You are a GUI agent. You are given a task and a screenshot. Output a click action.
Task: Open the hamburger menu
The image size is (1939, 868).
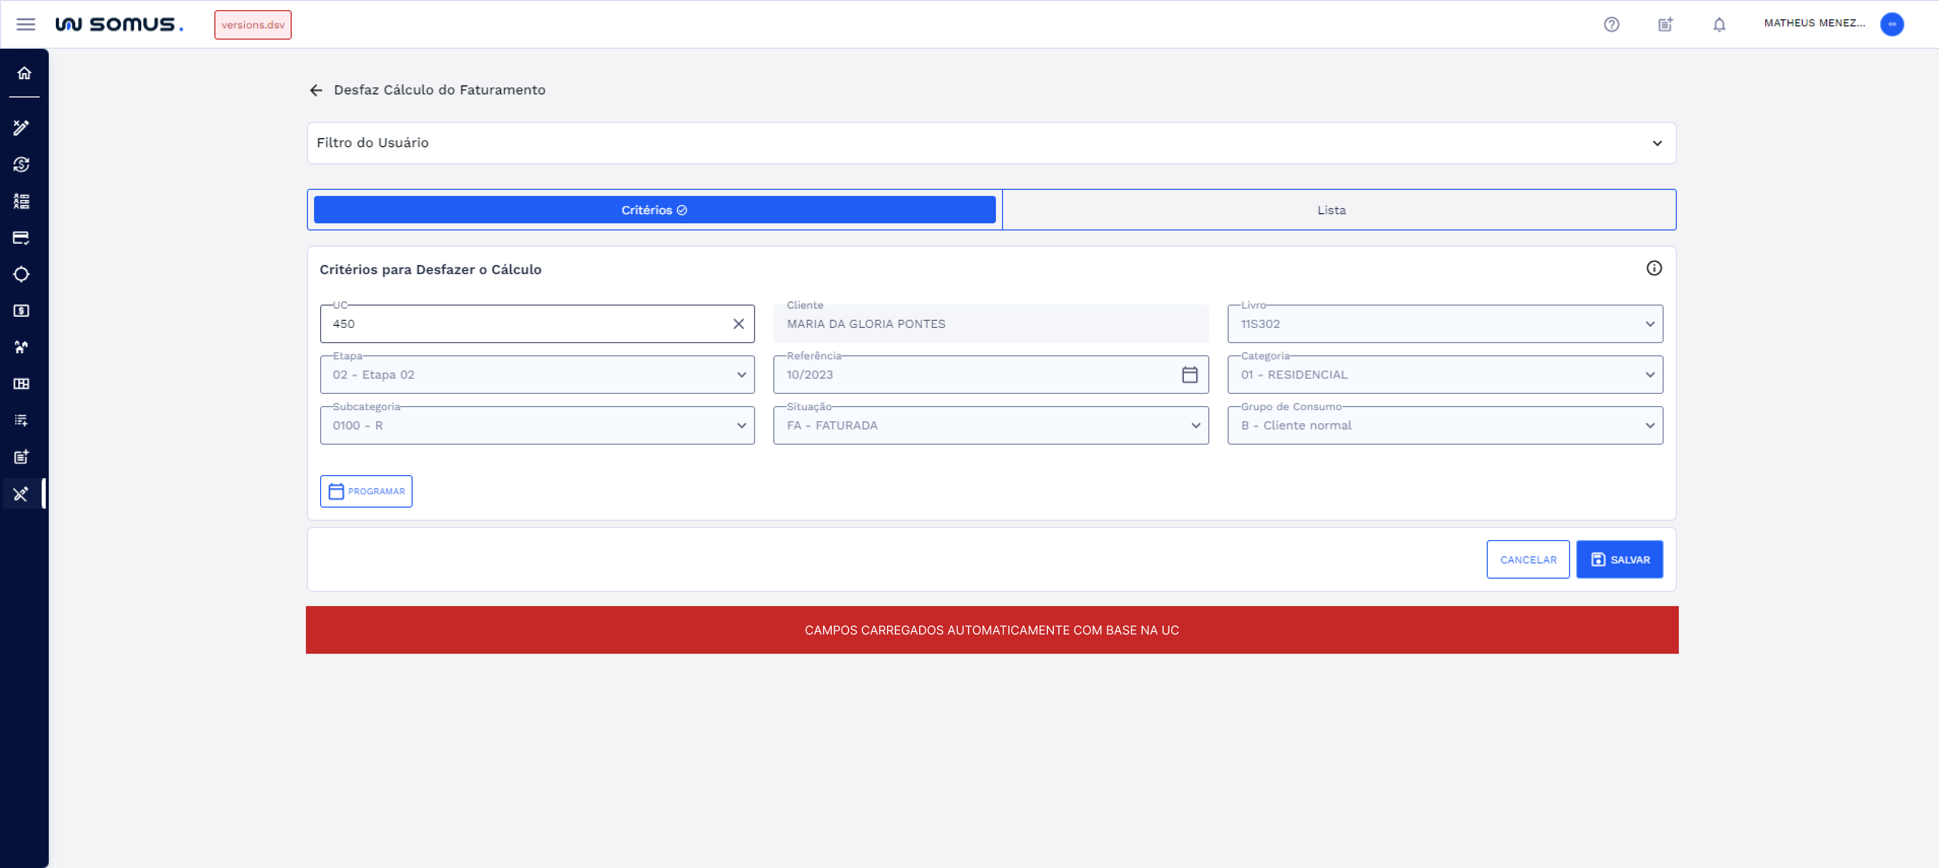(x=25, y=24)
